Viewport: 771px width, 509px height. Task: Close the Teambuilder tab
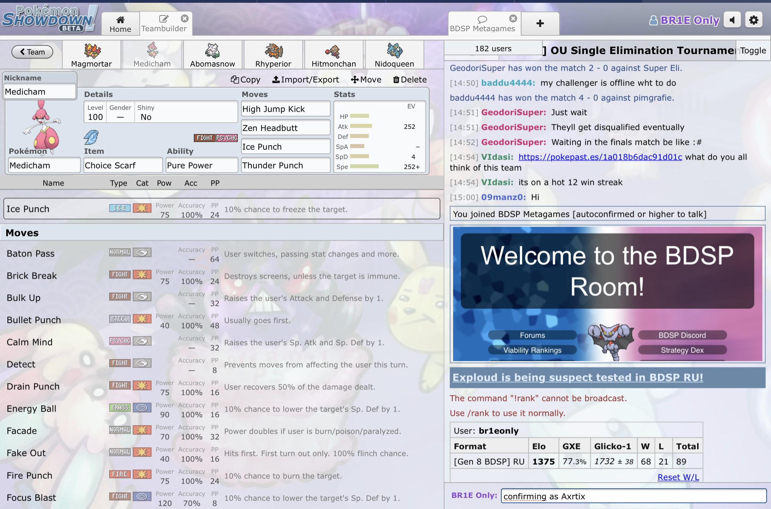coord(185,18)
